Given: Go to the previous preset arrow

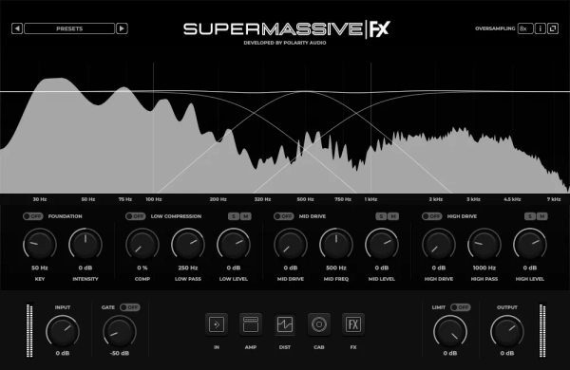Looking at the screenshot, I should point(17,28).
